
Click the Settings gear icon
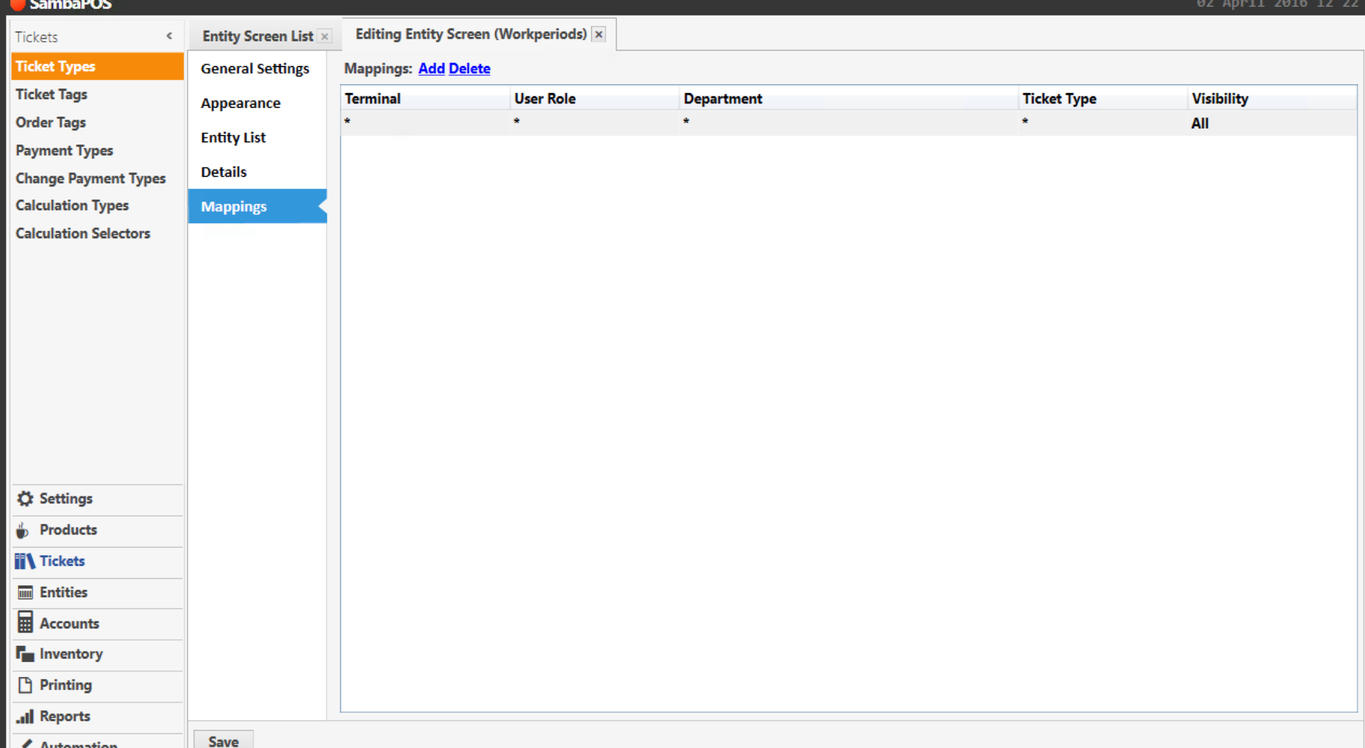coord(25,498)
